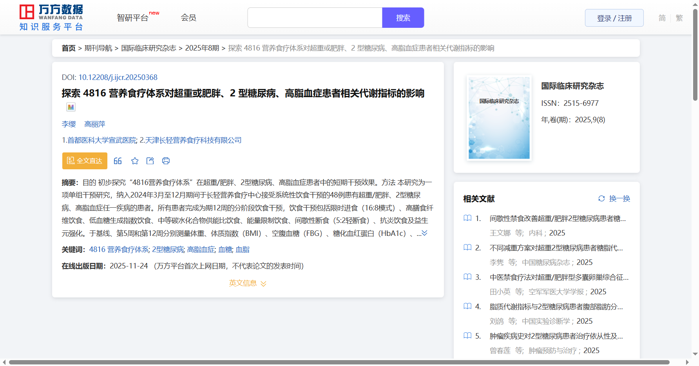Click the quote citation icon
699x366 pixels.
pyautogui.click(x=118, y=161)
